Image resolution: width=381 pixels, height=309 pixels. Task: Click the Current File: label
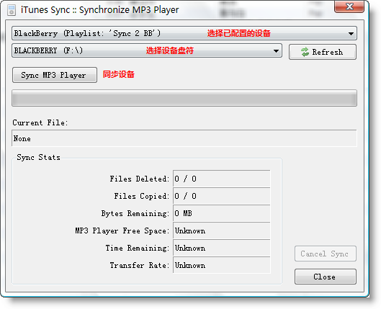[40, 122]
